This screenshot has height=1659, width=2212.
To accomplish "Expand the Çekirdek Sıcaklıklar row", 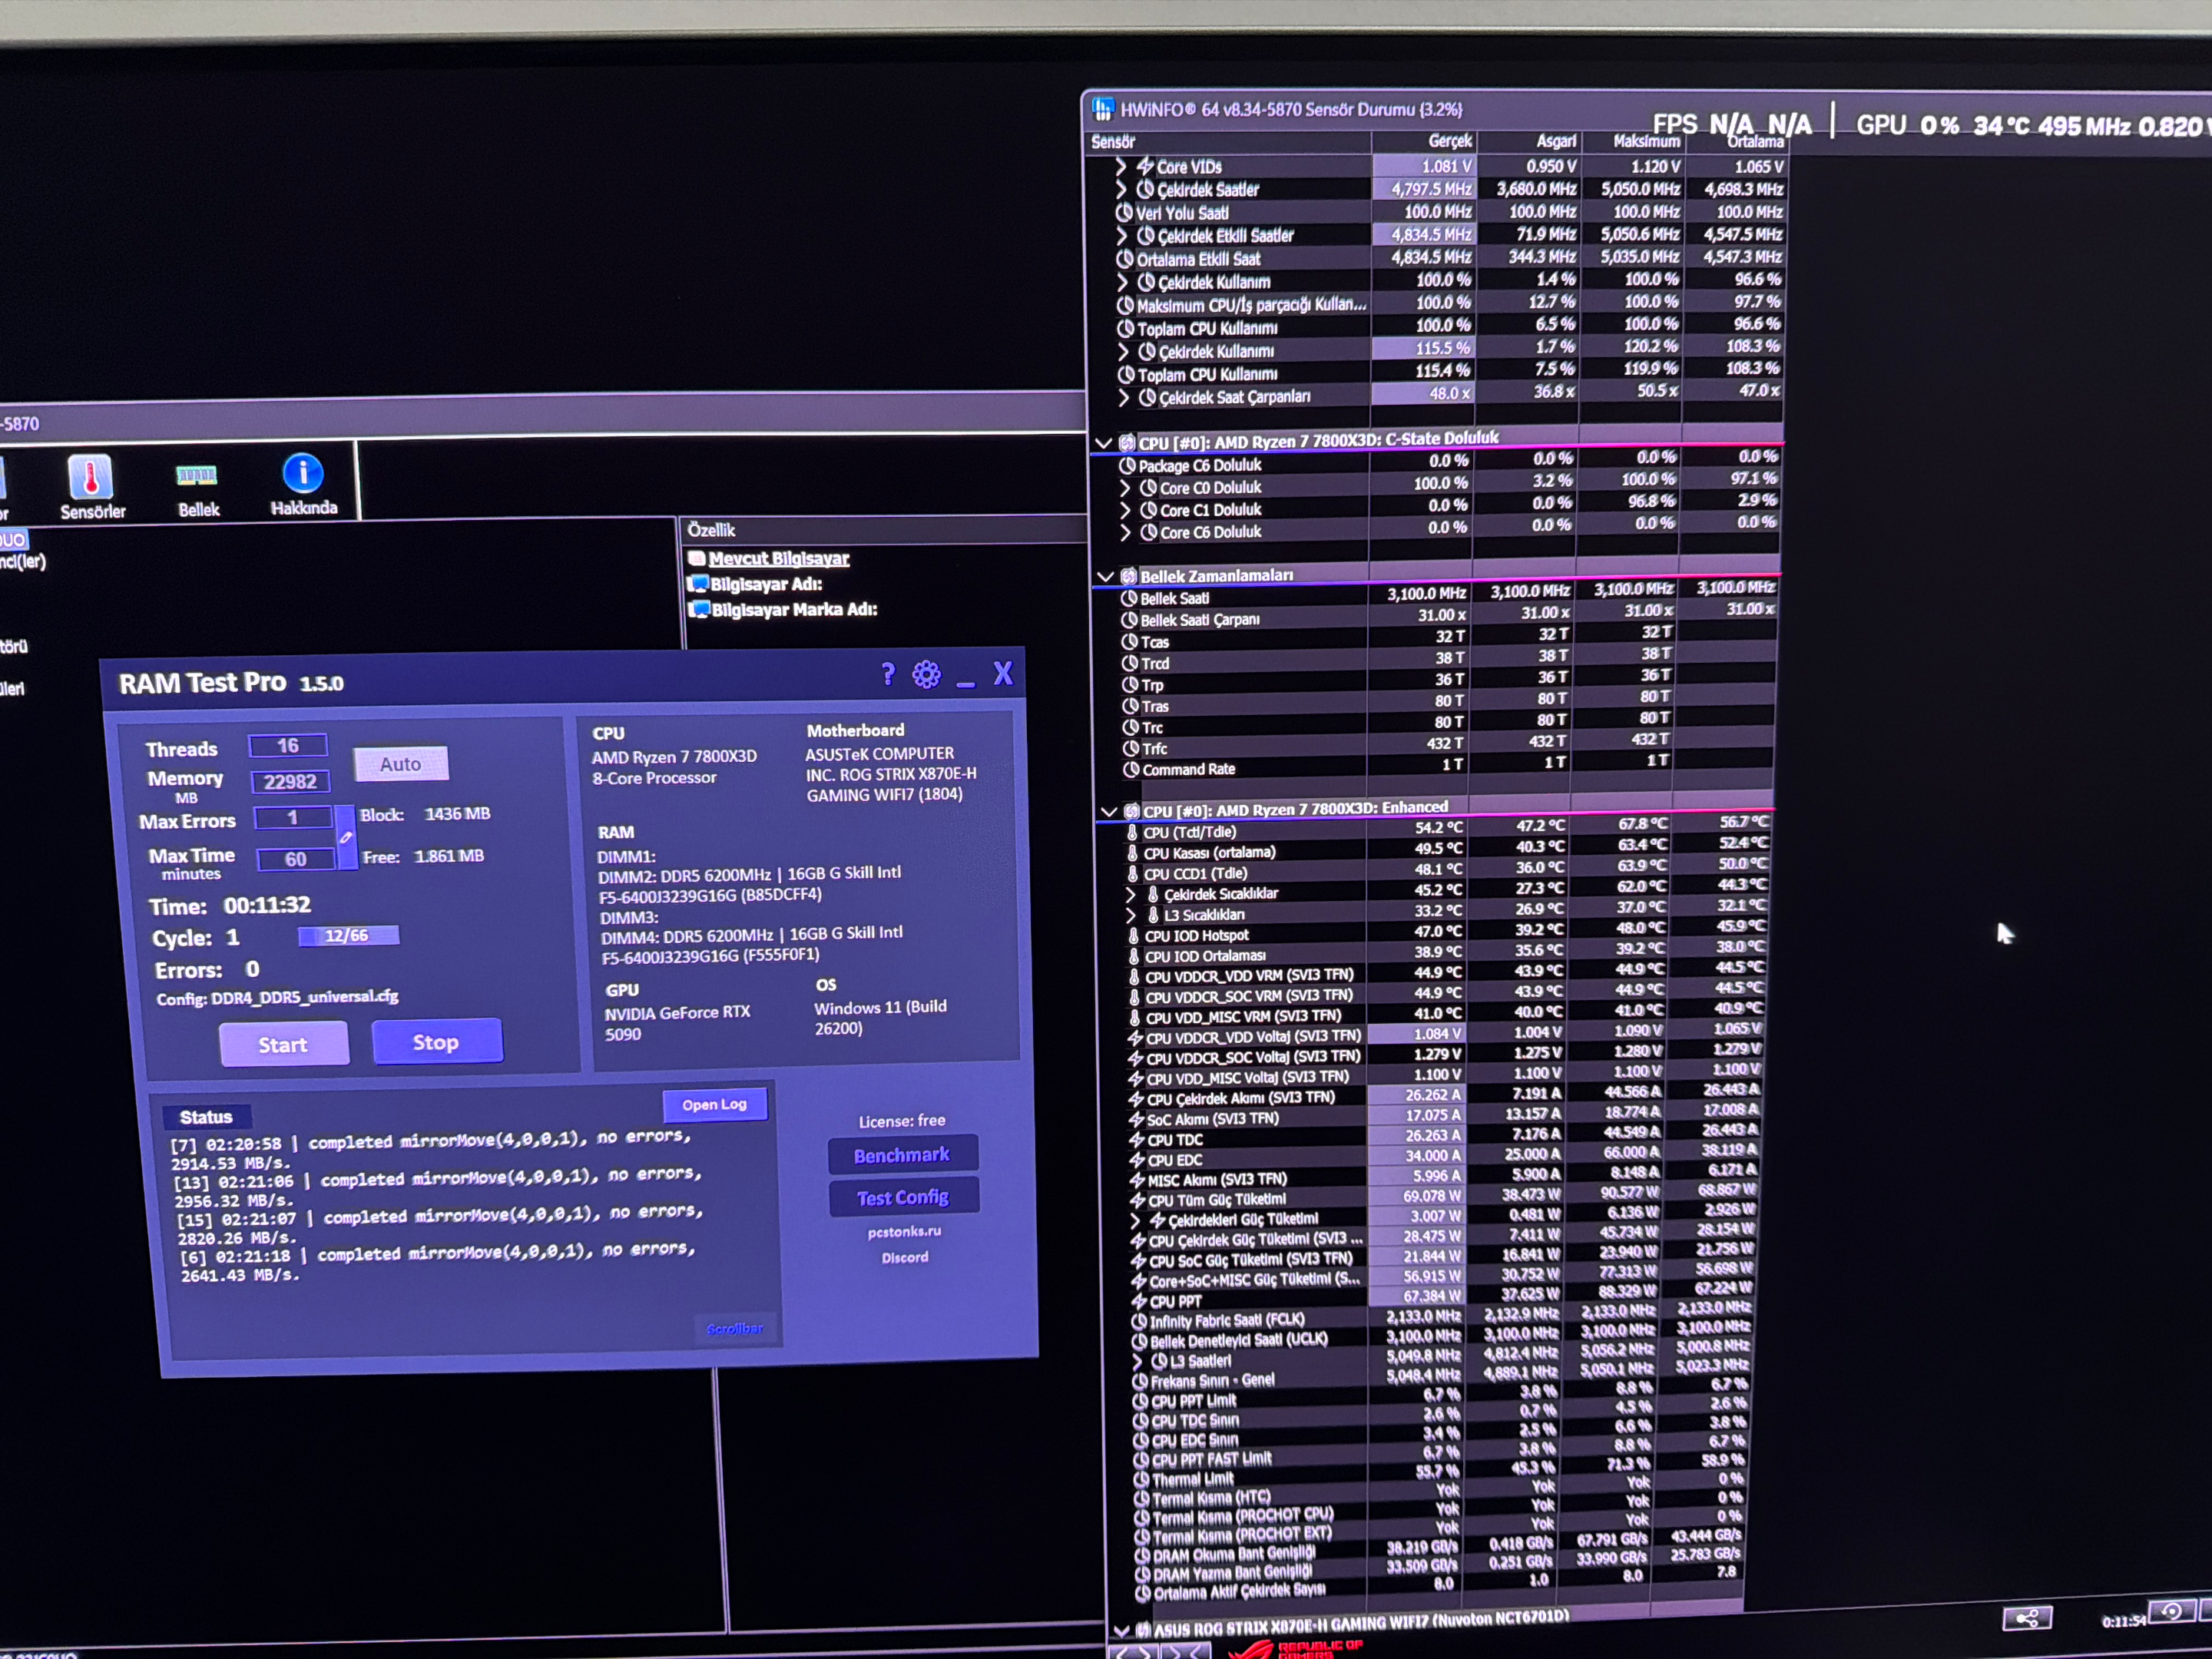I will [x=1131, y=894].
